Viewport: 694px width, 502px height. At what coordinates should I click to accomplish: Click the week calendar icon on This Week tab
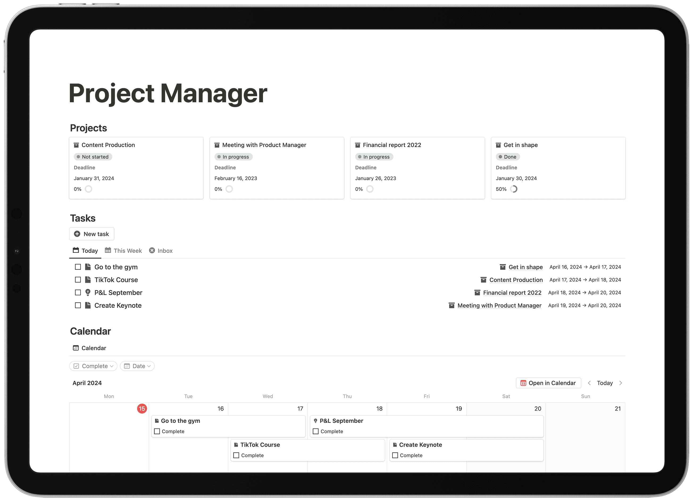(x=108, y=250)
